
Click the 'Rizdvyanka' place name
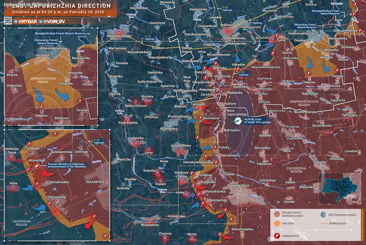(168, 129)
